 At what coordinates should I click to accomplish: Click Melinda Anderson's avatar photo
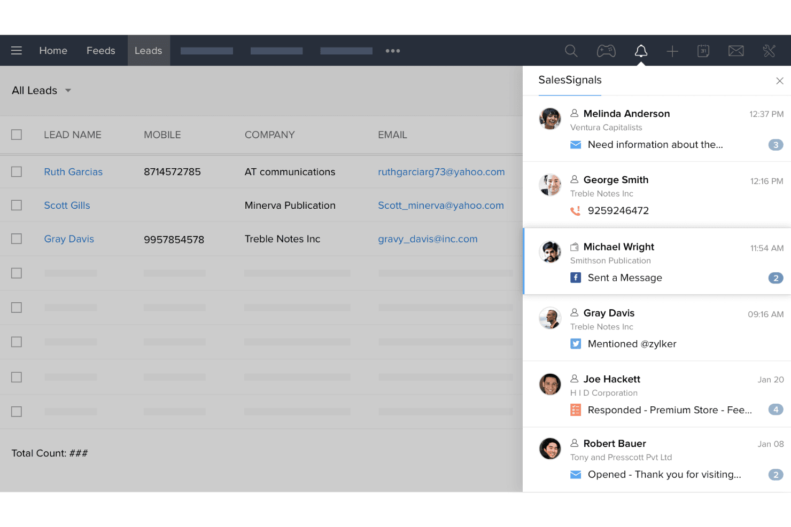point(550,119)
